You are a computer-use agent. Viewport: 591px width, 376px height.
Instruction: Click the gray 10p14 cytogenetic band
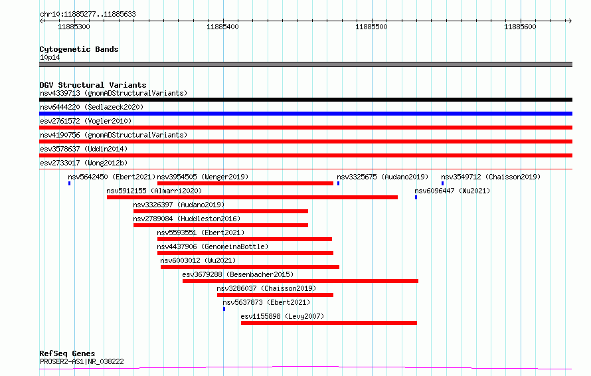click(x=305, y=64)
